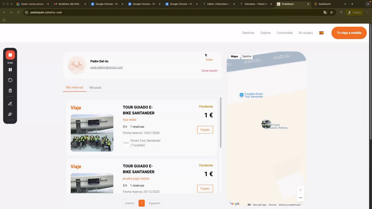
Task: Open Comunidad menu
Action: pyautogui.click(x=285, y=33)
